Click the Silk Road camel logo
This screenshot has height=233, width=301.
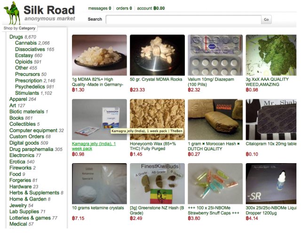click(x=12, y=13)
